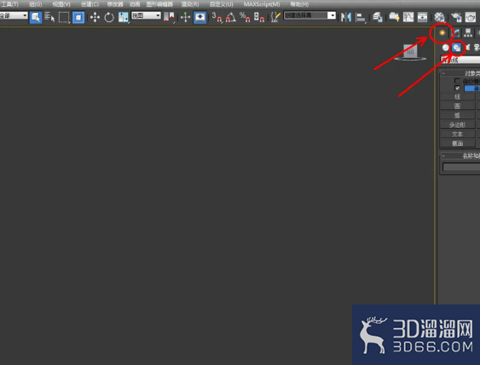Activate the Select and Rotate tool

(x=109, y=17)
